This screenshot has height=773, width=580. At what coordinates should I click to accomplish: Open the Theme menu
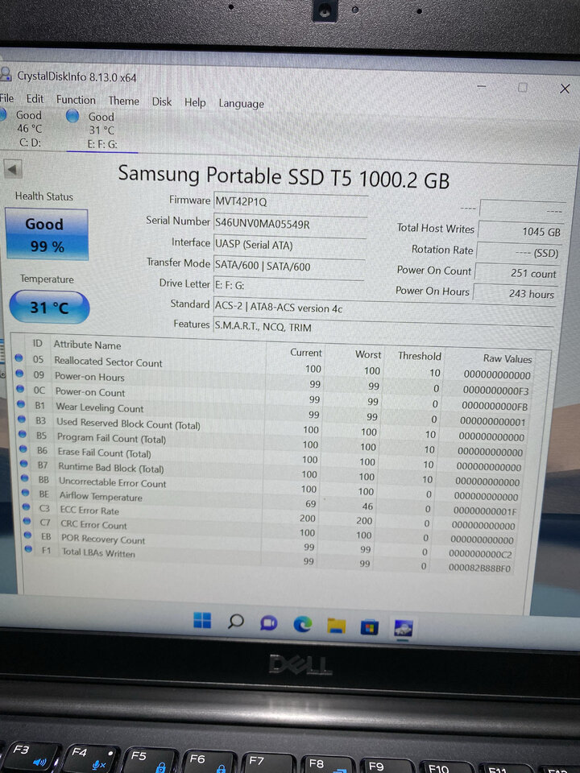tap(124, 101)
